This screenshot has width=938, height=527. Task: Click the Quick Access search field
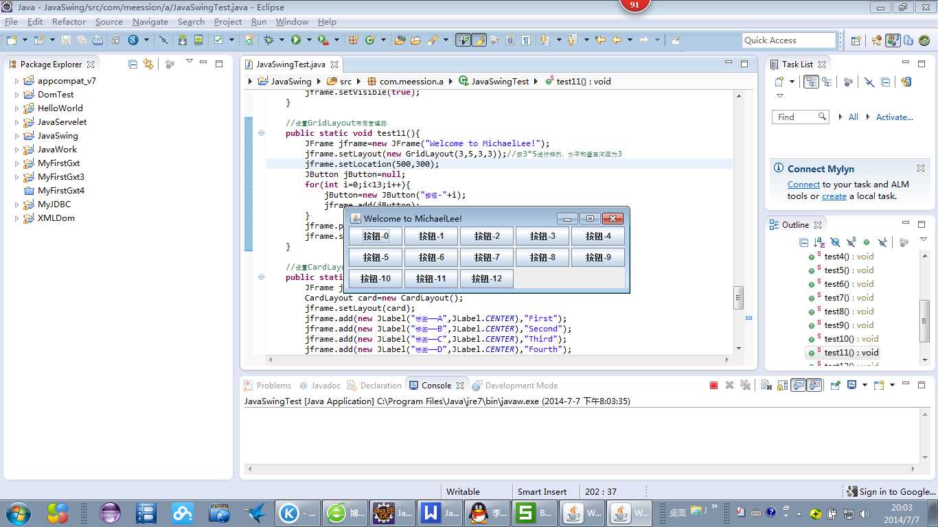789,40
